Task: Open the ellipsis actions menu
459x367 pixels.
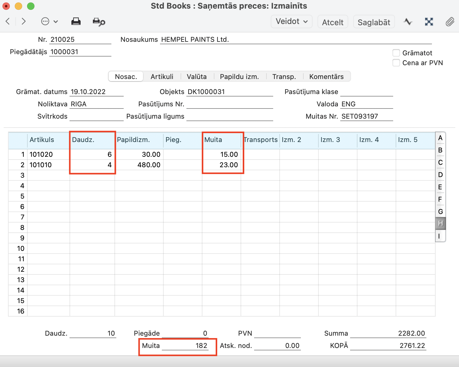Action: click(49, 22)
